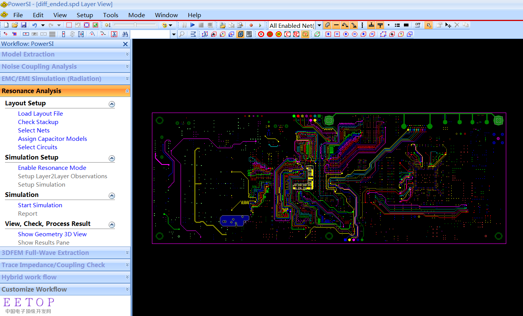
Task: Adjust the toolbar brightness slider
Action: point(135,25)
